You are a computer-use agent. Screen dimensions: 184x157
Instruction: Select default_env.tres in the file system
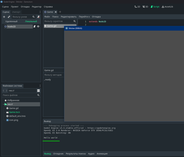click(x=17, y=116)
